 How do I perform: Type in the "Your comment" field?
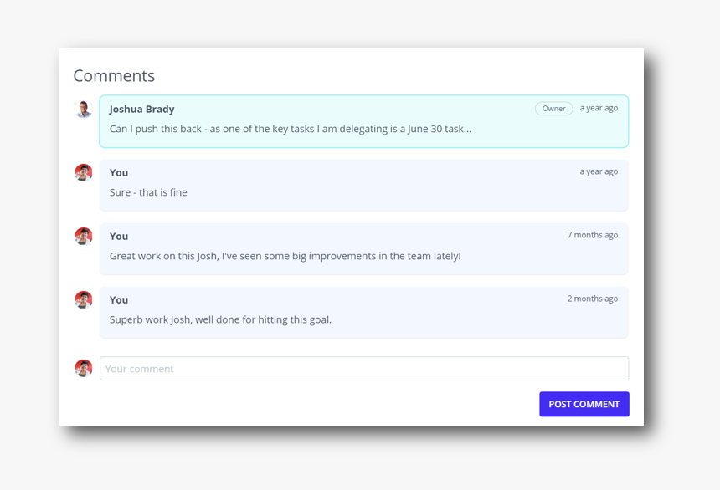pyautogui.click(x=363, y=369)
